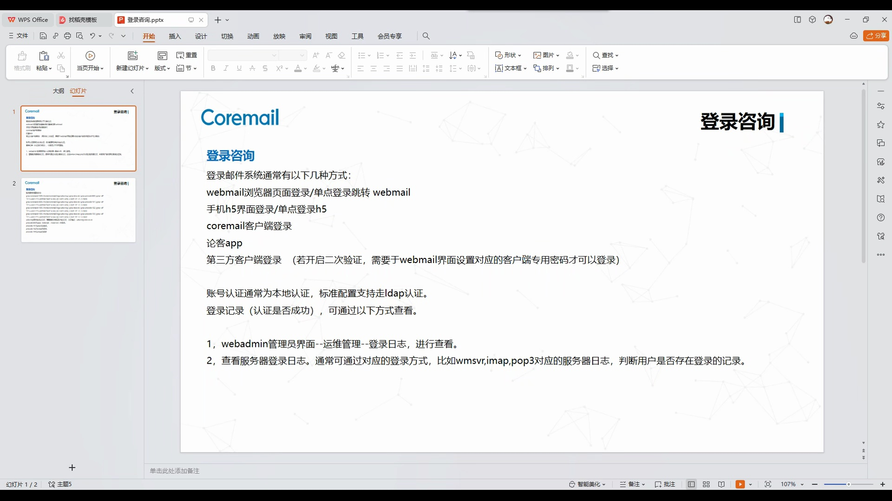Toggle normal view in status bar
The width and height of the screenshot is (892, 501).
coord(691,484)
